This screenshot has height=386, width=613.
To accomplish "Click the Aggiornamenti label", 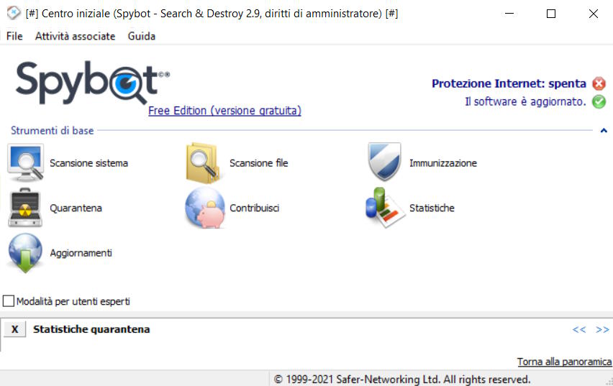I will (x=81, y=253).
